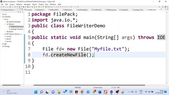Open the Run launch dropdown arrow
This screenshot has height=95, width=169.
21,7
